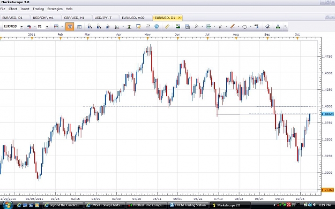Switch to the USD/CHF, m1 tab
Screen dimensions: 335x209
click(x=46, y=18)
